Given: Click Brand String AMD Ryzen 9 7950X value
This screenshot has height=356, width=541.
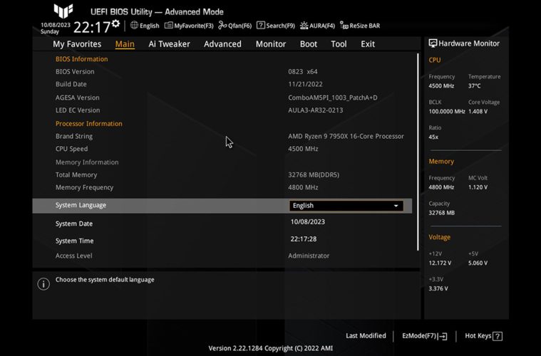Looking at the screenshot, I should (x=346, y=136).
